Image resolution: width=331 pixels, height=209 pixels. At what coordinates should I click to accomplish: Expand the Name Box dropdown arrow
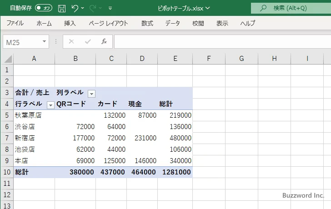[x=45, y=41]
